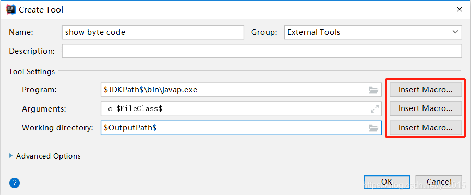Click the 'Working directory:' label

point(58,128)
